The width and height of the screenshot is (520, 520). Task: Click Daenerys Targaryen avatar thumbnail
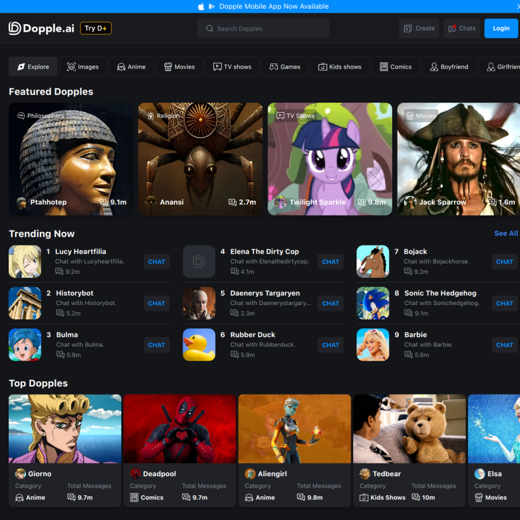click(x=199, y=303)
